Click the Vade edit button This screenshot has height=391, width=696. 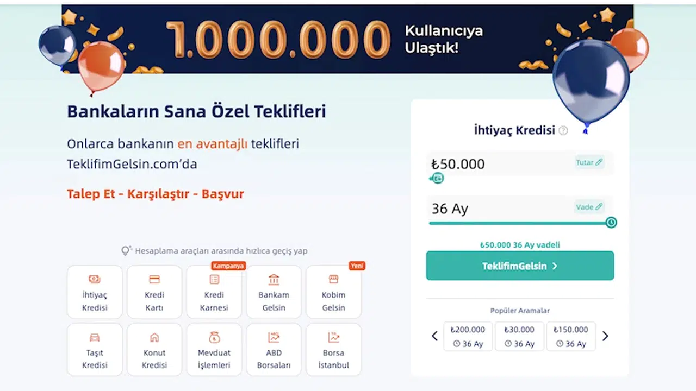(589, 207)
